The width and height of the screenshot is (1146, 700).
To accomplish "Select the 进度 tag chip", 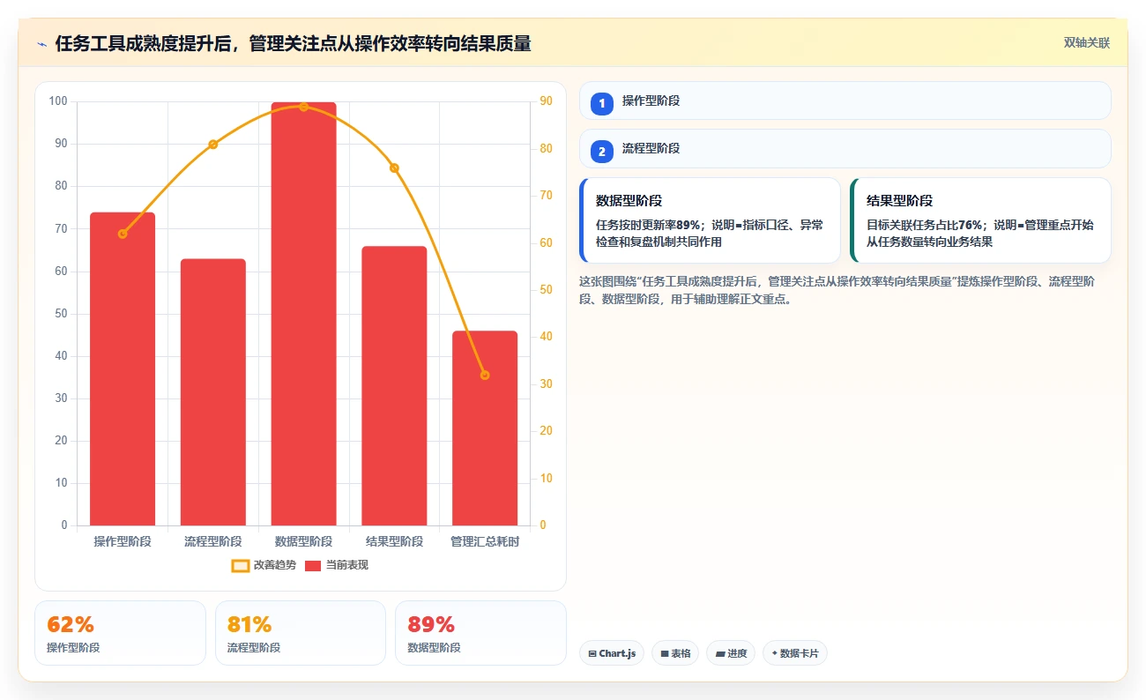I will point(731,653).
